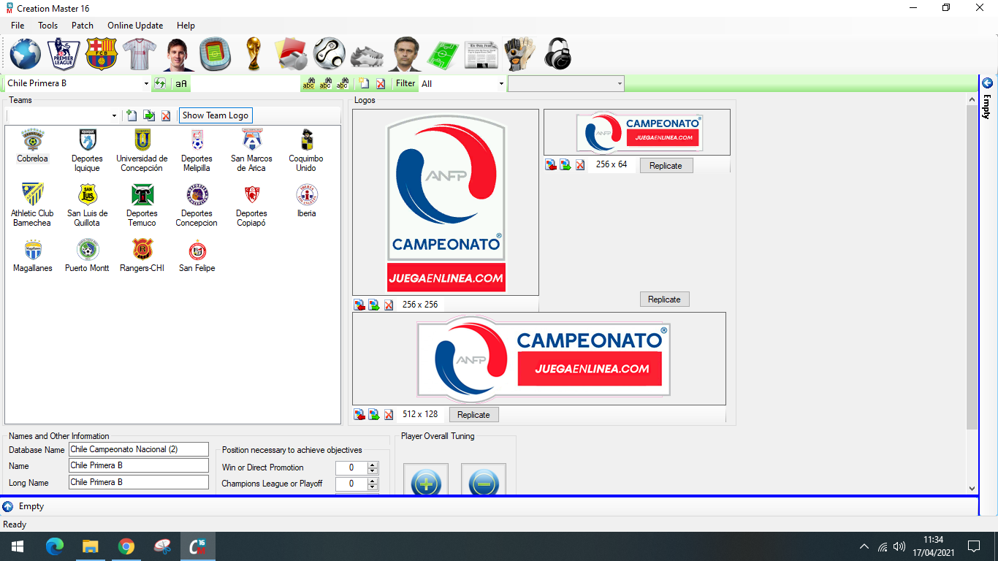Open the Filter All dropdown
The image size is (998, 561).
(x=501, y=83)
